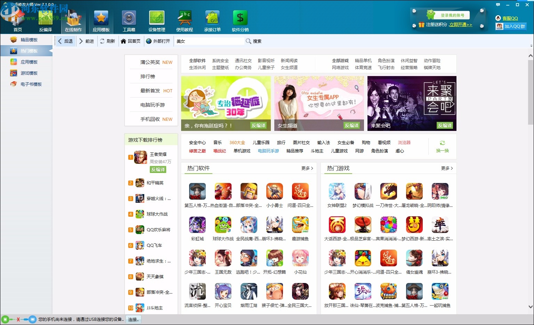This screenshot has height=325, width=534.
Task: Open the 反编译 (decompile) tool
Action: [46, 19]
